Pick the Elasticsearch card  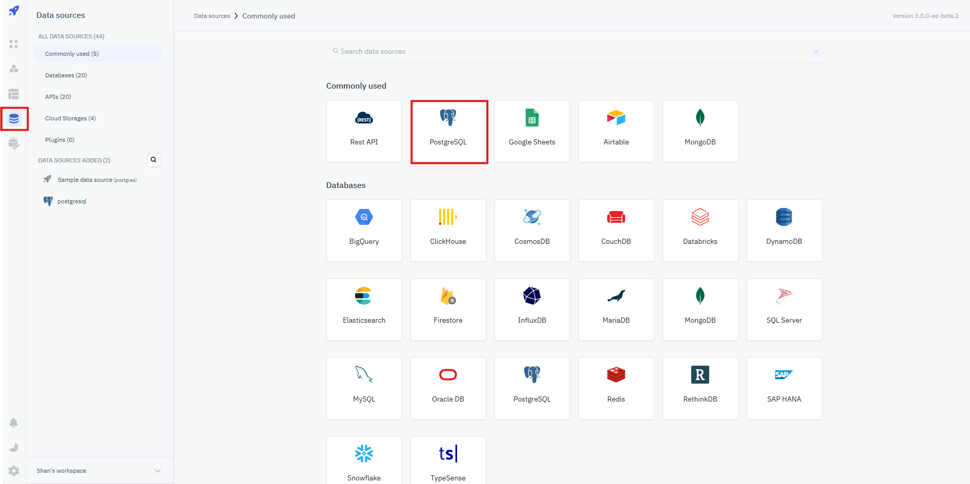[364, 309]
